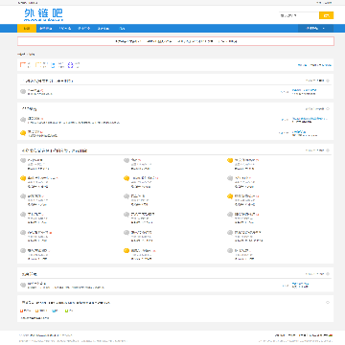Screen dimensions: 345x345
Task: Click the orange search button
Action: click(326, 15)
